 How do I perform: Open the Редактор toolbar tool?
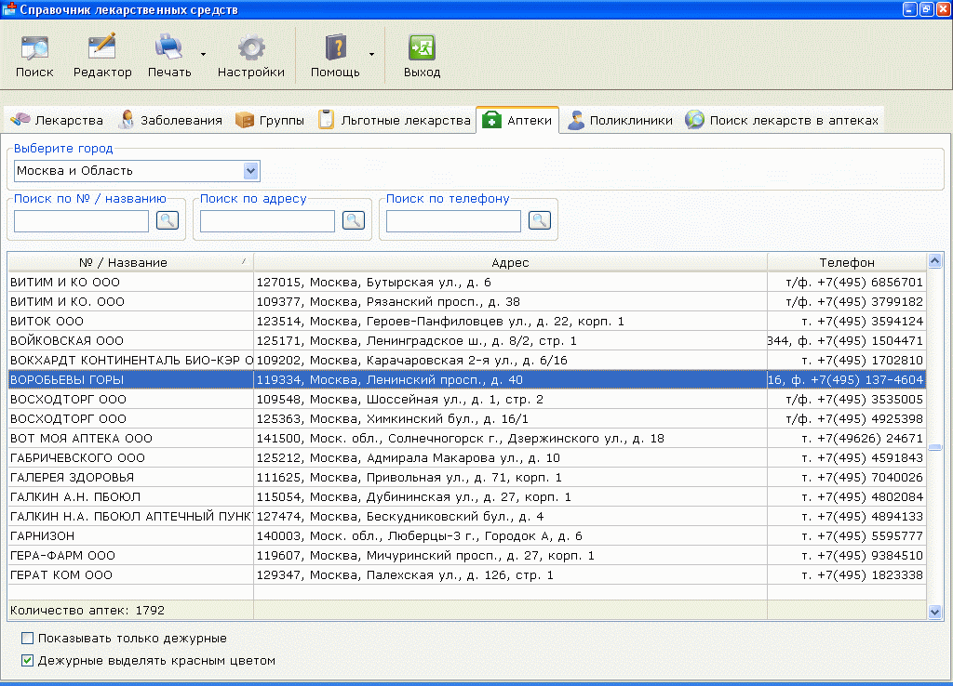coord(102,57)
